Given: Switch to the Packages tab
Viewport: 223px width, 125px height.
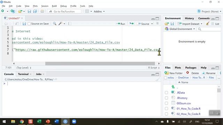Looking at the screenshot, I should tap(191, 68).
